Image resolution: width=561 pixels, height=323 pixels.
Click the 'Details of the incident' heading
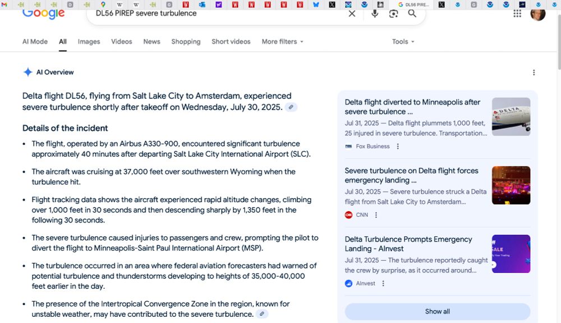point(65,128)
